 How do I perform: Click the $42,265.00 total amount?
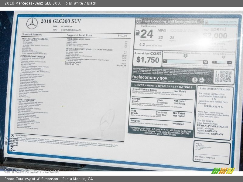pyautogui.click(x=121, y=66)
